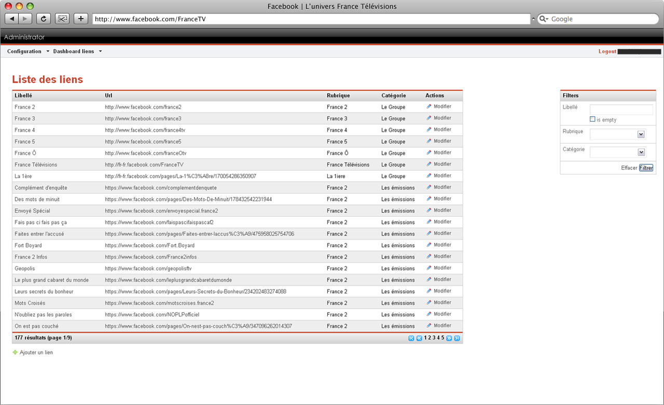Click the pencil icon in Mots Croisés row

click(x=429, y=302)
